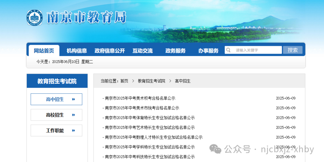
Task: Select 高中招生 in the sidebar
Action: pos(56,99)
